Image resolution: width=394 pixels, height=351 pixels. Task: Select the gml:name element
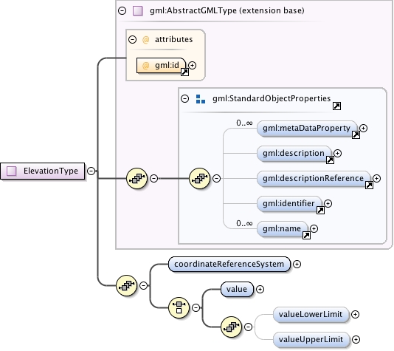pyautogui.click(x=282, y=228)
